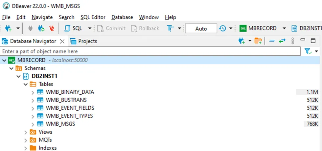322x151 pixels.
Task: Open the File menu
Action: tap(6, 17)
